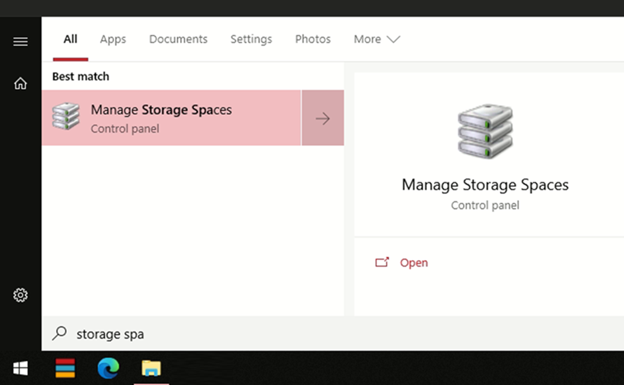
Task: Switch to the Apps tab
Action: pos(113,39)
